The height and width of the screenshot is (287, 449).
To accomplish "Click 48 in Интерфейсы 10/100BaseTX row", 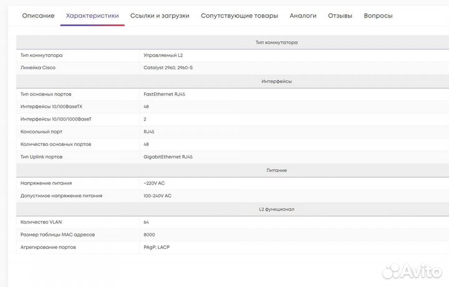I will point(146,107).
